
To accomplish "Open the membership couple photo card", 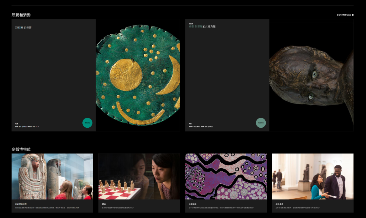I will point(313,176).
